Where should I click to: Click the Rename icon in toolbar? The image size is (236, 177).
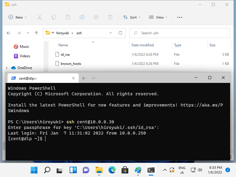click(x=82, y=17)
